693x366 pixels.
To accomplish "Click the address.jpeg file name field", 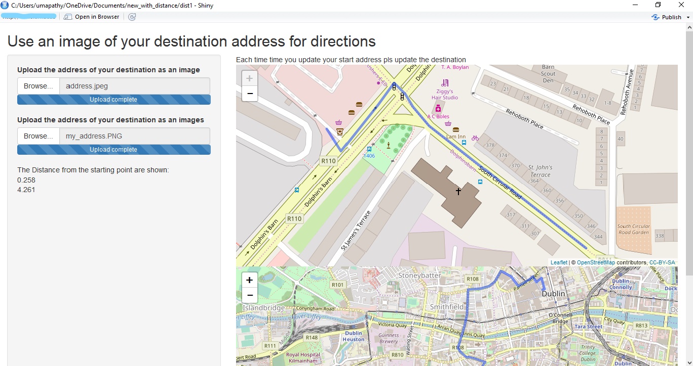I will (135, 86).
